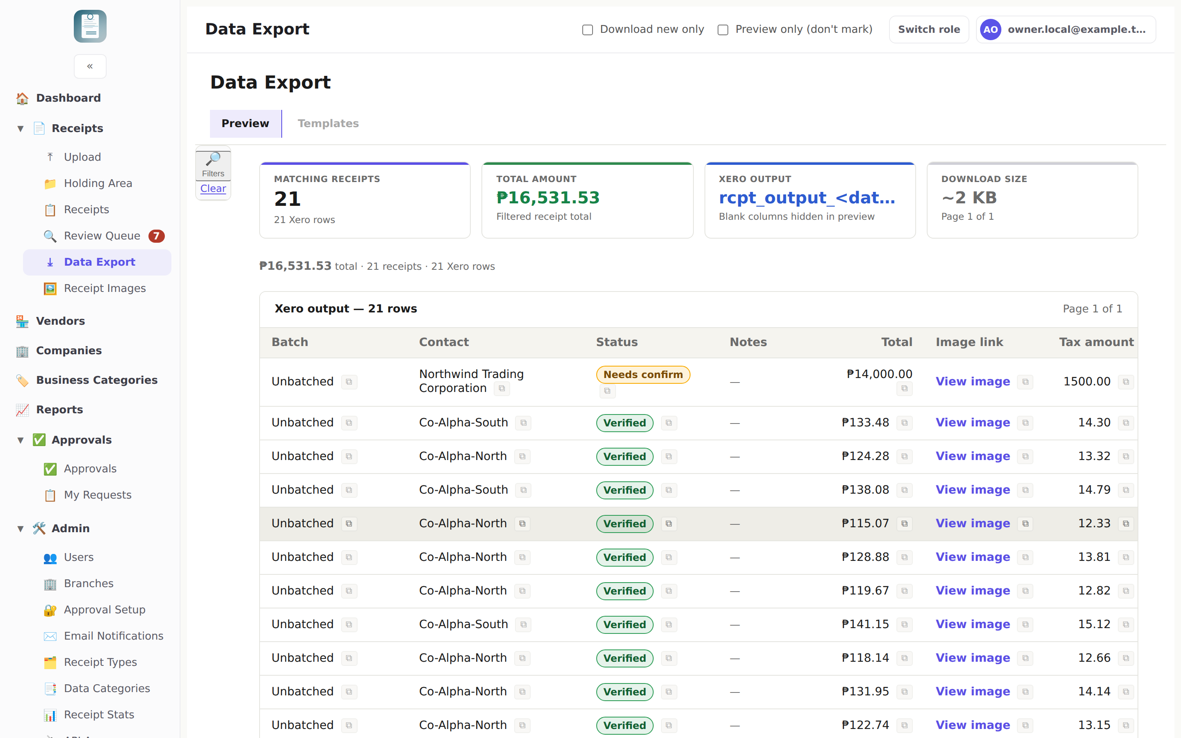The image size is (1181, 738).
Task: Copy the 1500.00 tax amount
Action: [1126, 382]
